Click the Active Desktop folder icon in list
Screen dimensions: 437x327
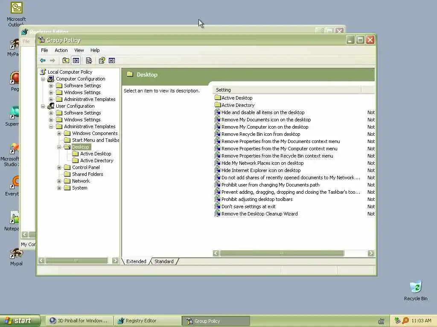tap(218, 98)
